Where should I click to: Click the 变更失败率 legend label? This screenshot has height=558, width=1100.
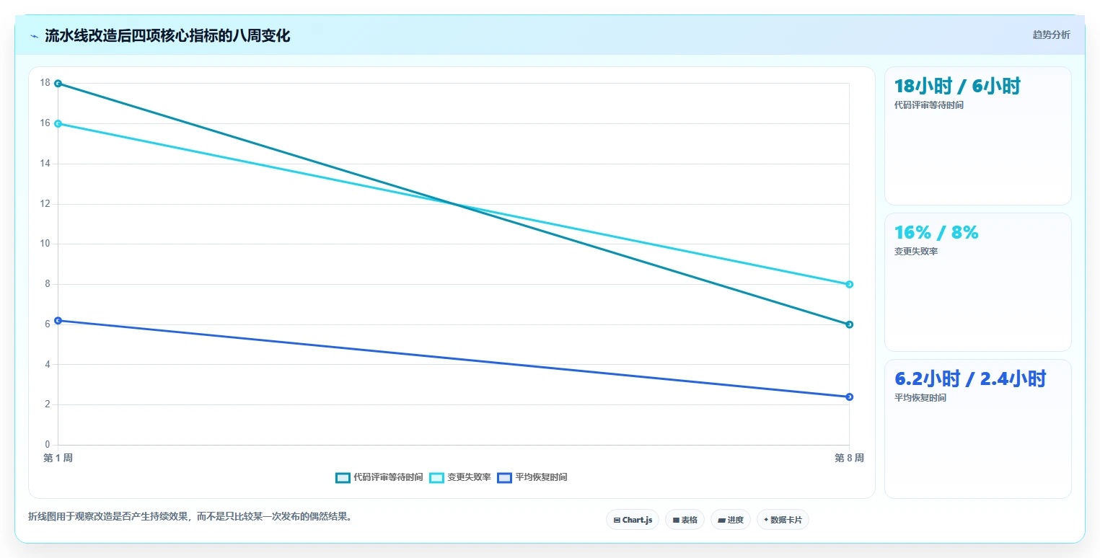469,477
